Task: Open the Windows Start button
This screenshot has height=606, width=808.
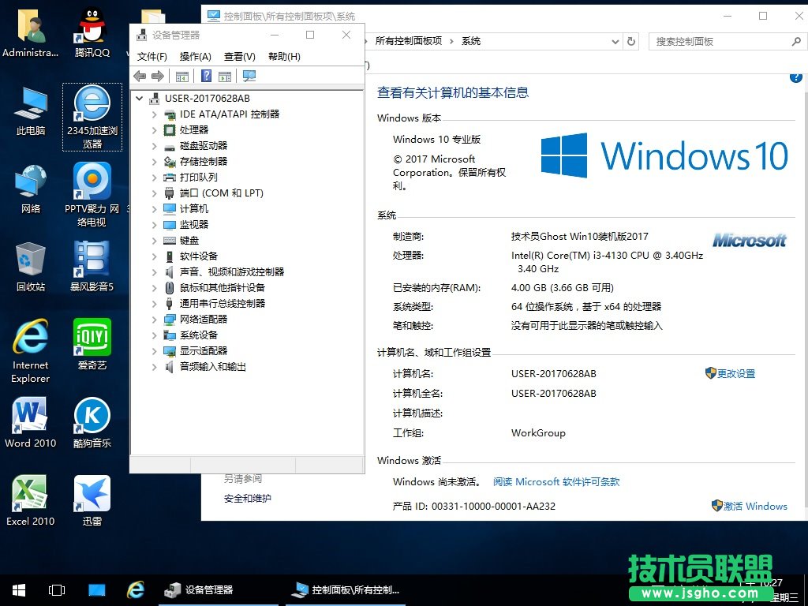Action: click(19, 590)
